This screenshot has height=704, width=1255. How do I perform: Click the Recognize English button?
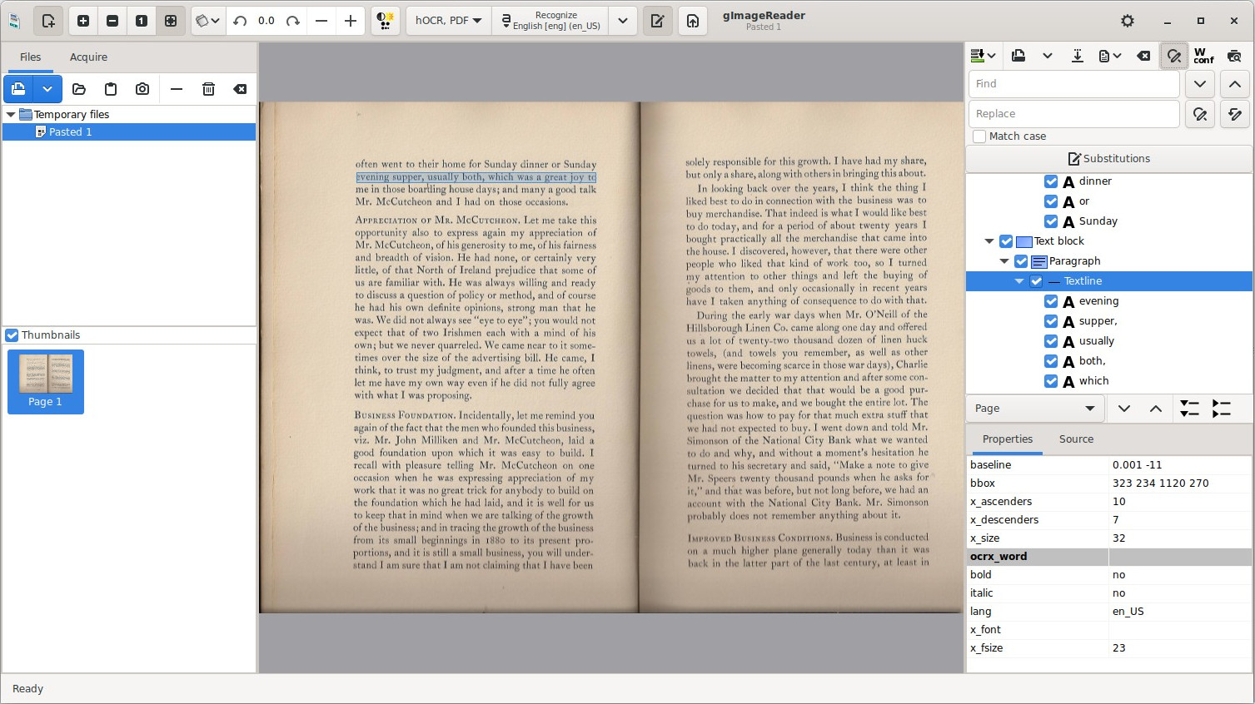tap(550, 21)
